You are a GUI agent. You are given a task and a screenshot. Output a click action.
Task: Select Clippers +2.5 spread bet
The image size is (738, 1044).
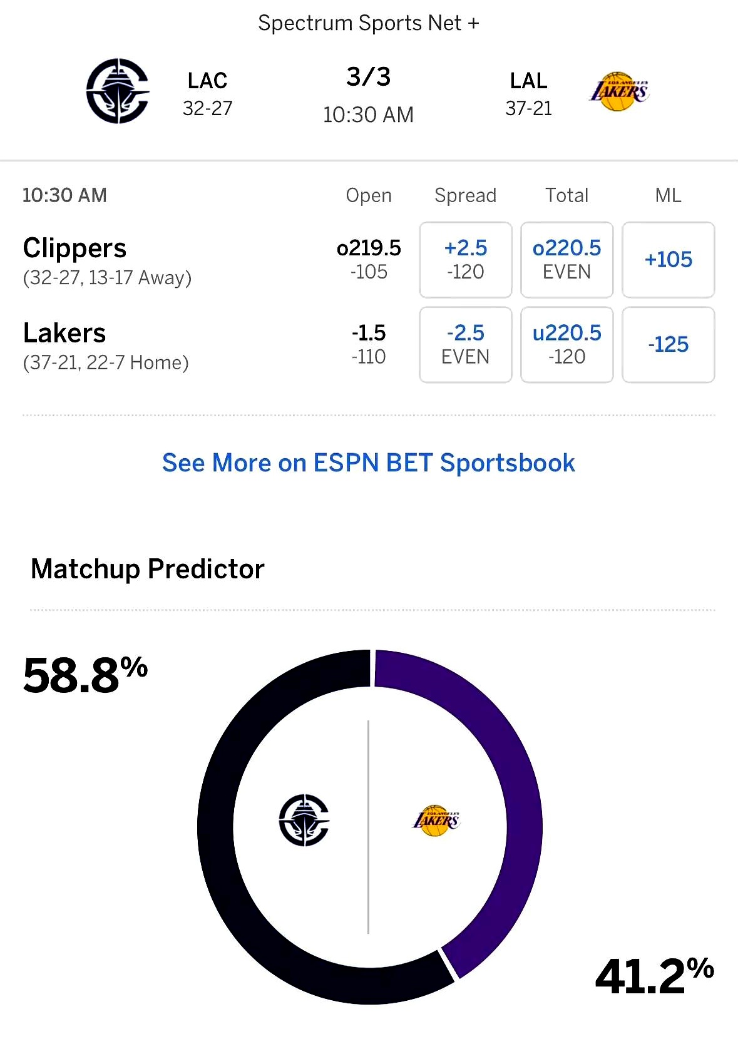tap(466, 260)
